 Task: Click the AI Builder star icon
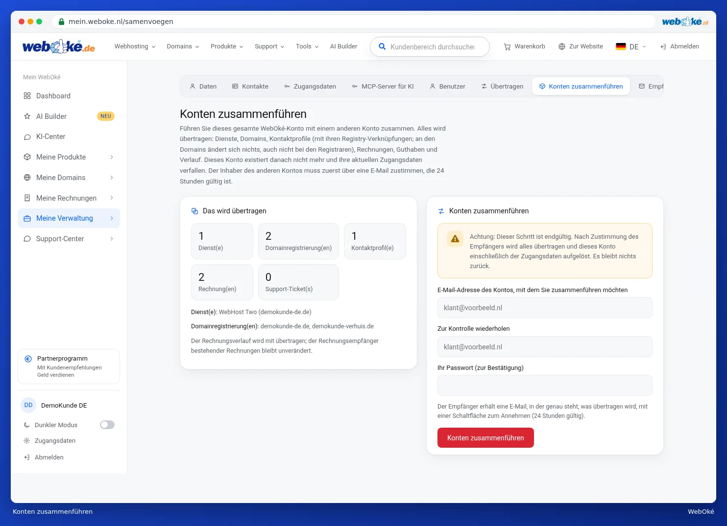[27, 116]
